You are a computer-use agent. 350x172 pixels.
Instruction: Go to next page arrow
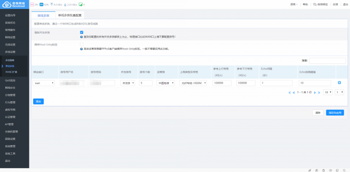[x=315, y=92]
